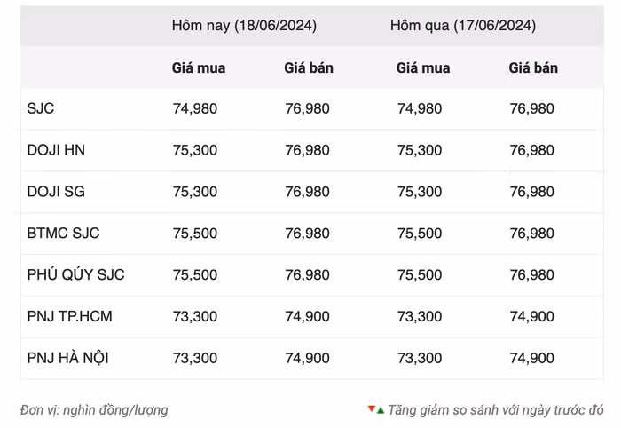Click the 'Đơn vị: nghìn đồng/lượng' note
Viewport: 621px width, 428px height.
94,410
